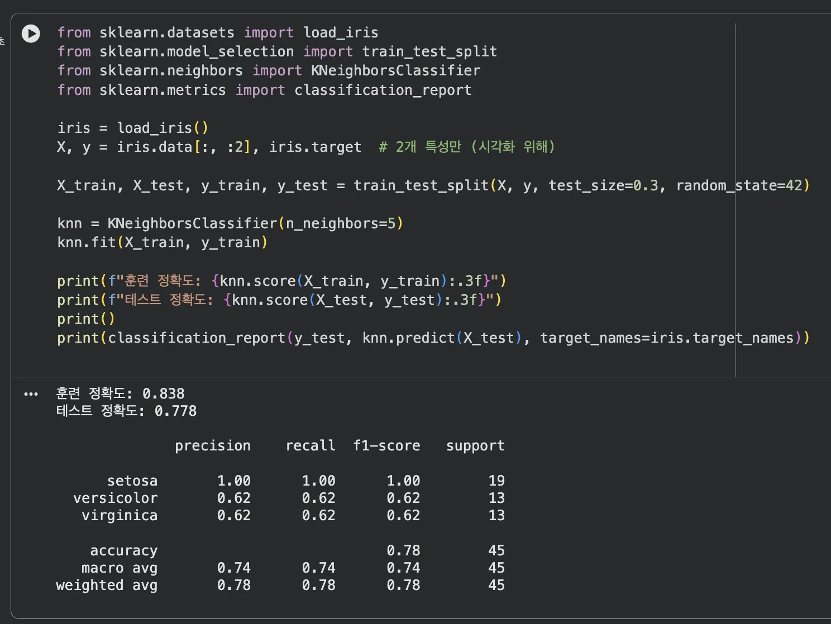Place cursor on train_test_split import name
This screenshot has height=624, width=831.
[x=429, y=52]
